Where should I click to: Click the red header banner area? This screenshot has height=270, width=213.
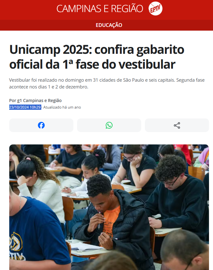pos(106,10)
